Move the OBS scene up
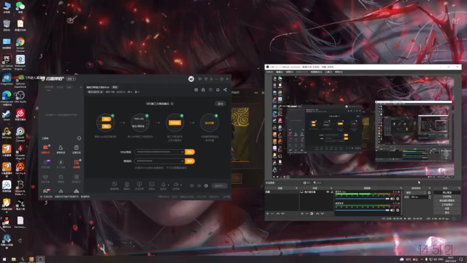467x263 pixels. [278, 213]
